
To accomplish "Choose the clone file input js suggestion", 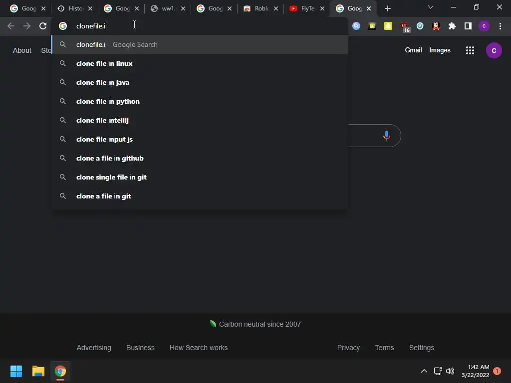I will coord(200,139).
